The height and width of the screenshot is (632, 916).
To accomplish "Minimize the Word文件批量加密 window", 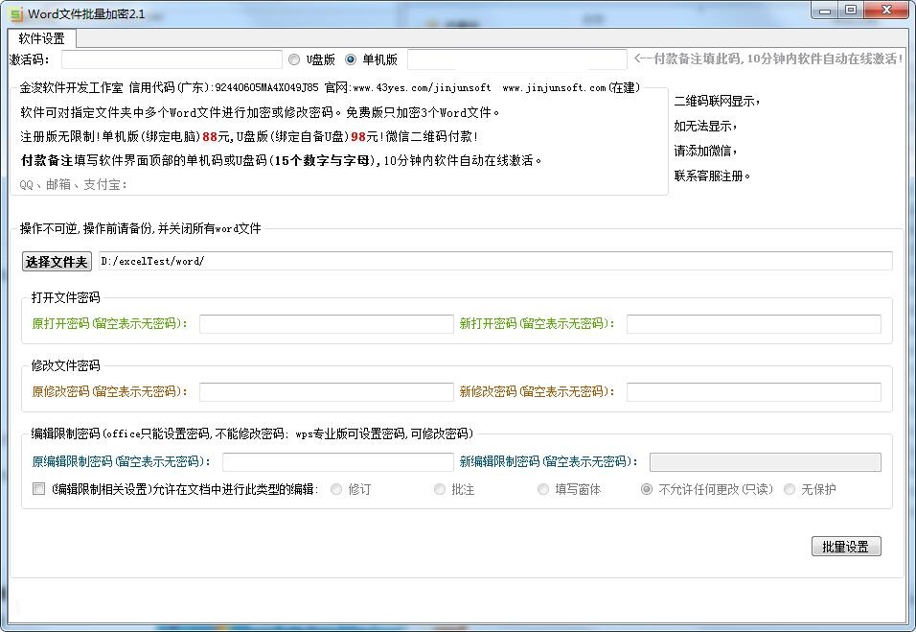I will point(825,10).
